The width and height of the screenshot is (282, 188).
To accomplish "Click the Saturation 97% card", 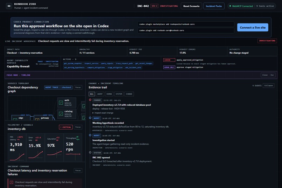I will pos(54,147).
